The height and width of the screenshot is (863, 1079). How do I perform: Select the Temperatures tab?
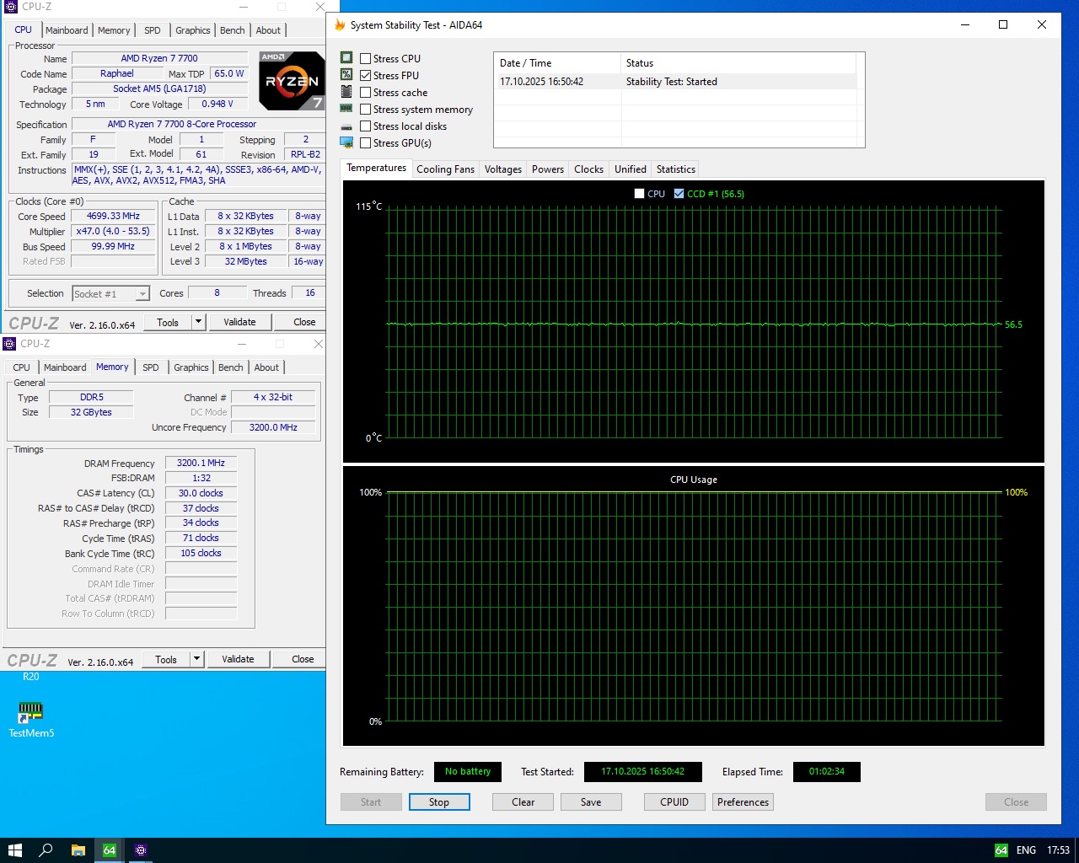coord(377,169)
